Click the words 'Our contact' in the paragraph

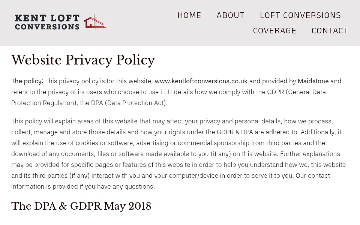point(313,175)
